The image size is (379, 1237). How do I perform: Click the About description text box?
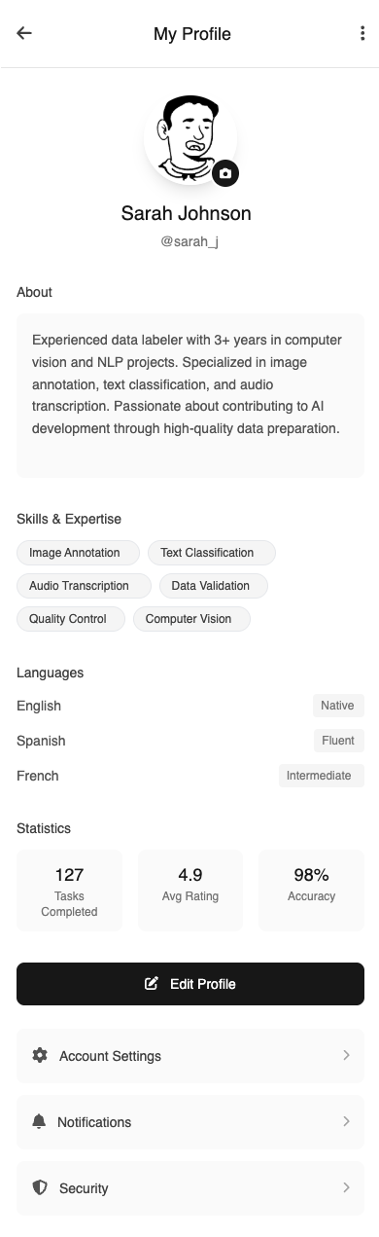tap(190, 395)
